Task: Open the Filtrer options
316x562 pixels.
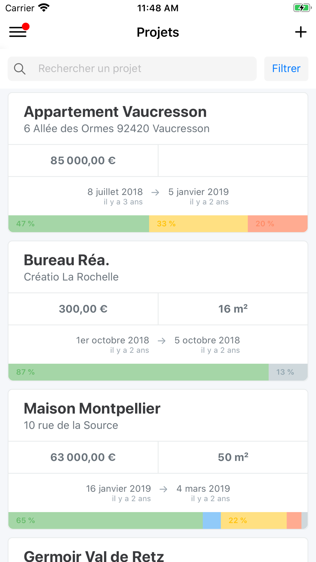Action: pos(286,69)
